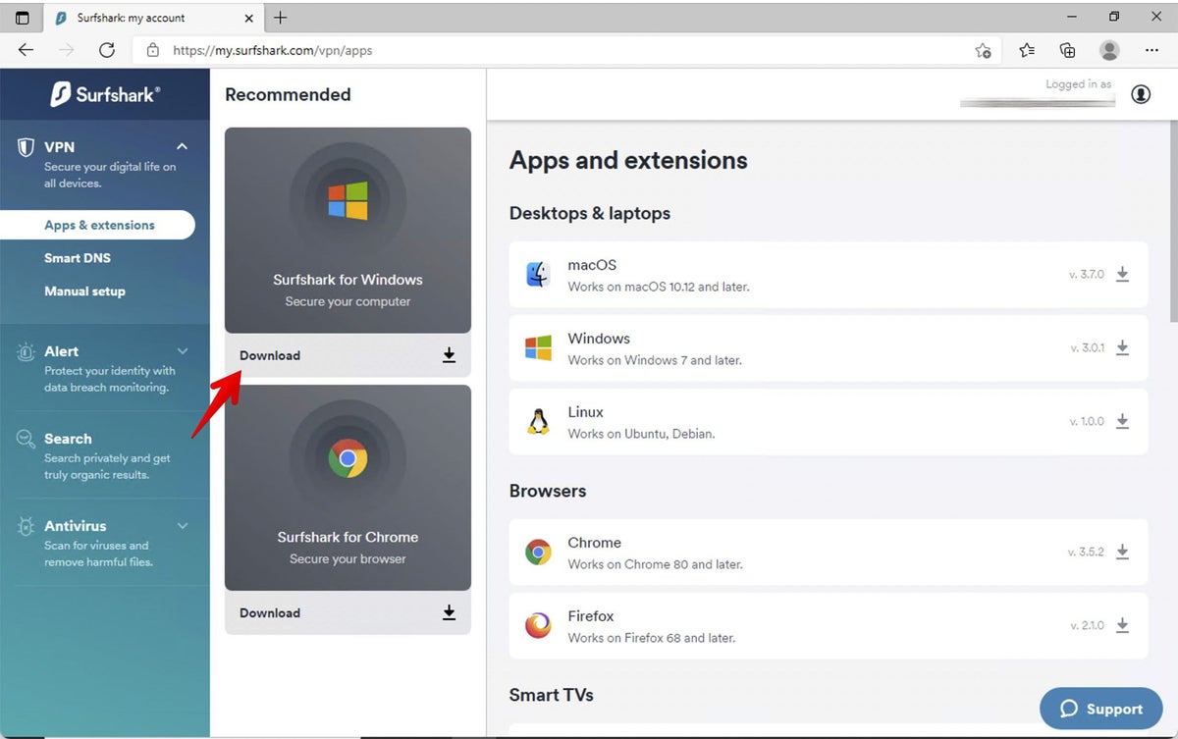1178x739 pixels.
Task: Add this page to favorites star
Action: (983, 50)
